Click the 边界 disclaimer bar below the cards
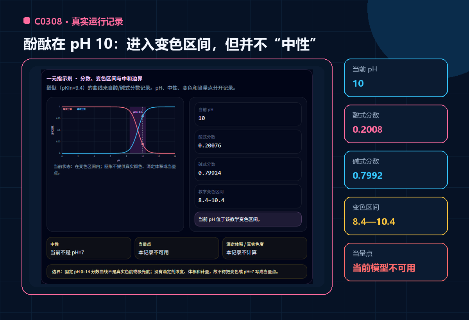 click(x=177, y=272)
